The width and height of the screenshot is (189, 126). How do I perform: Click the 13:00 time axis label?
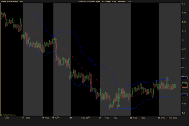115,118
